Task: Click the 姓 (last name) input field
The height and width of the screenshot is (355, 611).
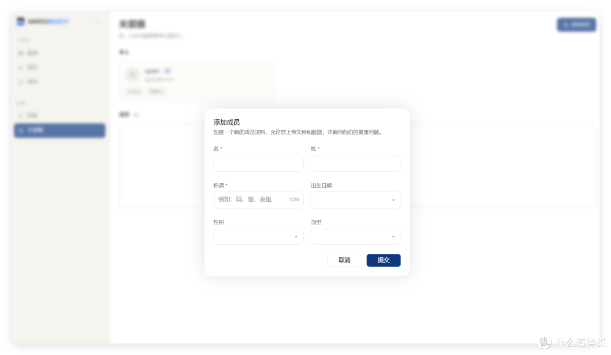Action: (356, 163)
